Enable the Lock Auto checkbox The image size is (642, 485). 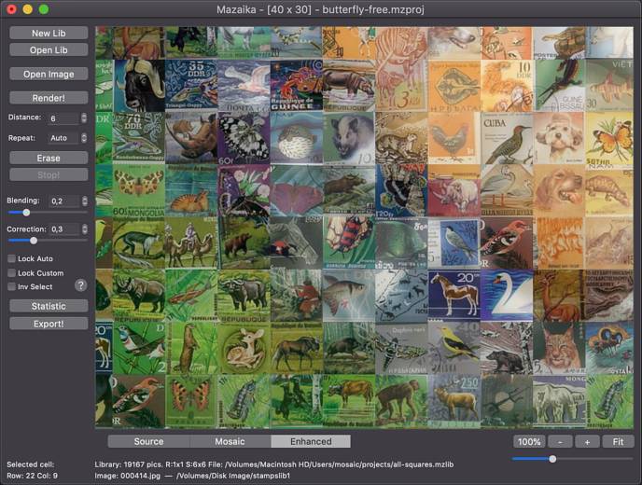click(12, 258)
